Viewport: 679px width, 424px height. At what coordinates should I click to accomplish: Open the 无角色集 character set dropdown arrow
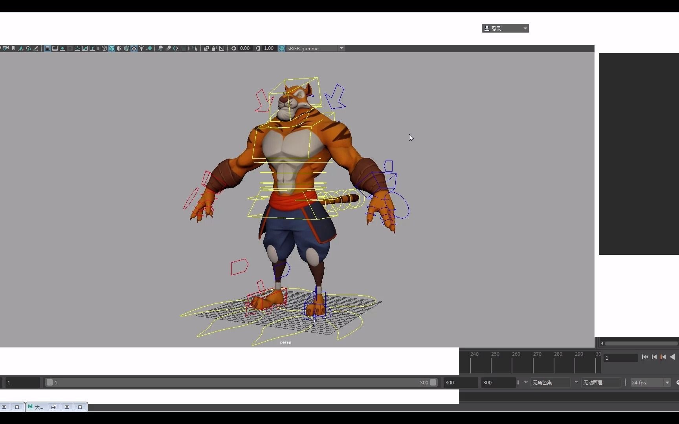click(x=526, y=382)
